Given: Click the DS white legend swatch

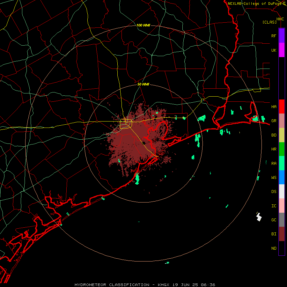Looking at the screenshot, I should tap(282, 191).
